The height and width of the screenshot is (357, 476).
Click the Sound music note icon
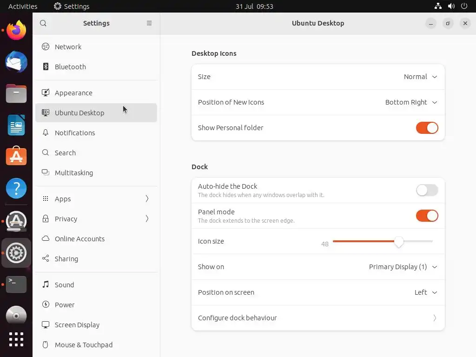pyautogui.click(x=46, y=284)
